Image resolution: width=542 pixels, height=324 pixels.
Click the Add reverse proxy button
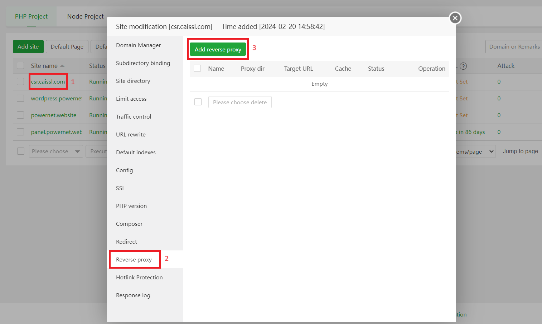tap(218, 49)
